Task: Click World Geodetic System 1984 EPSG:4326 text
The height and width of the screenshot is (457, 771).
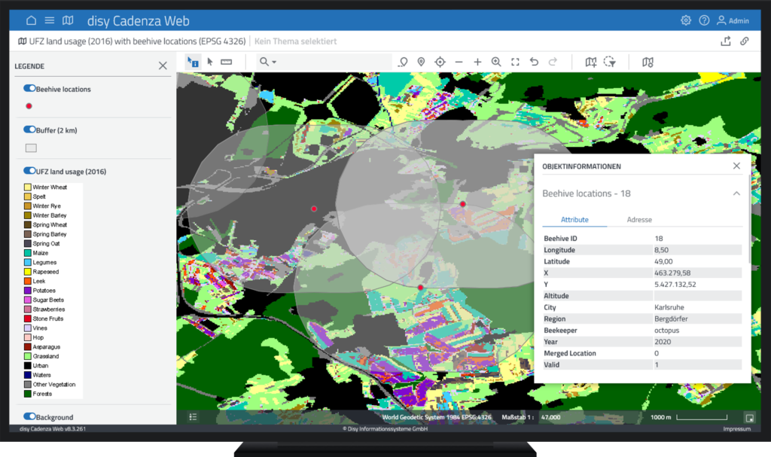Action: (x=437, y=417)
